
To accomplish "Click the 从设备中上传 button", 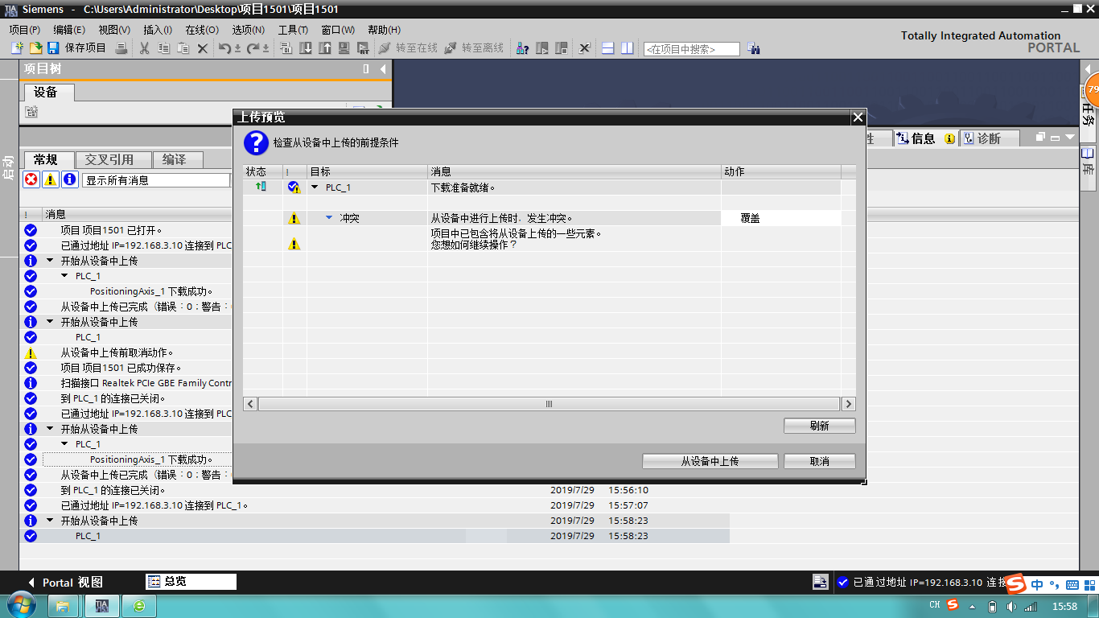I will (710, 461).
